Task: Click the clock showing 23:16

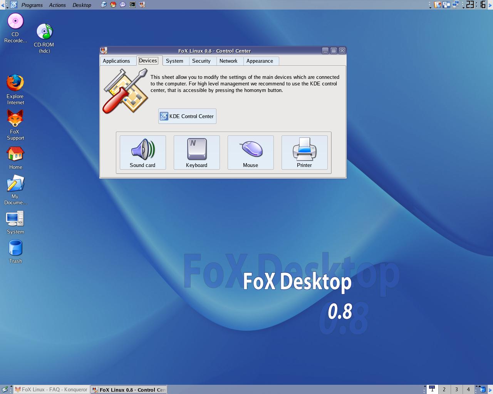Action: 476,5
